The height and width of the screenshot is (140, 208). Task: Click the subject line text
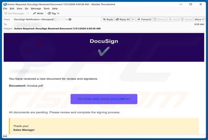(x=57, y=28)
